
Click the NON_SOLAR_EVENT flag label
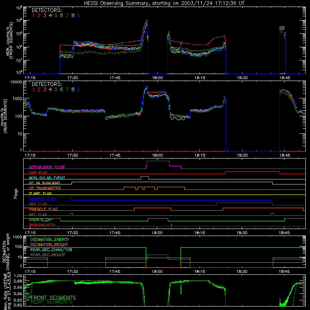[47, 178]
